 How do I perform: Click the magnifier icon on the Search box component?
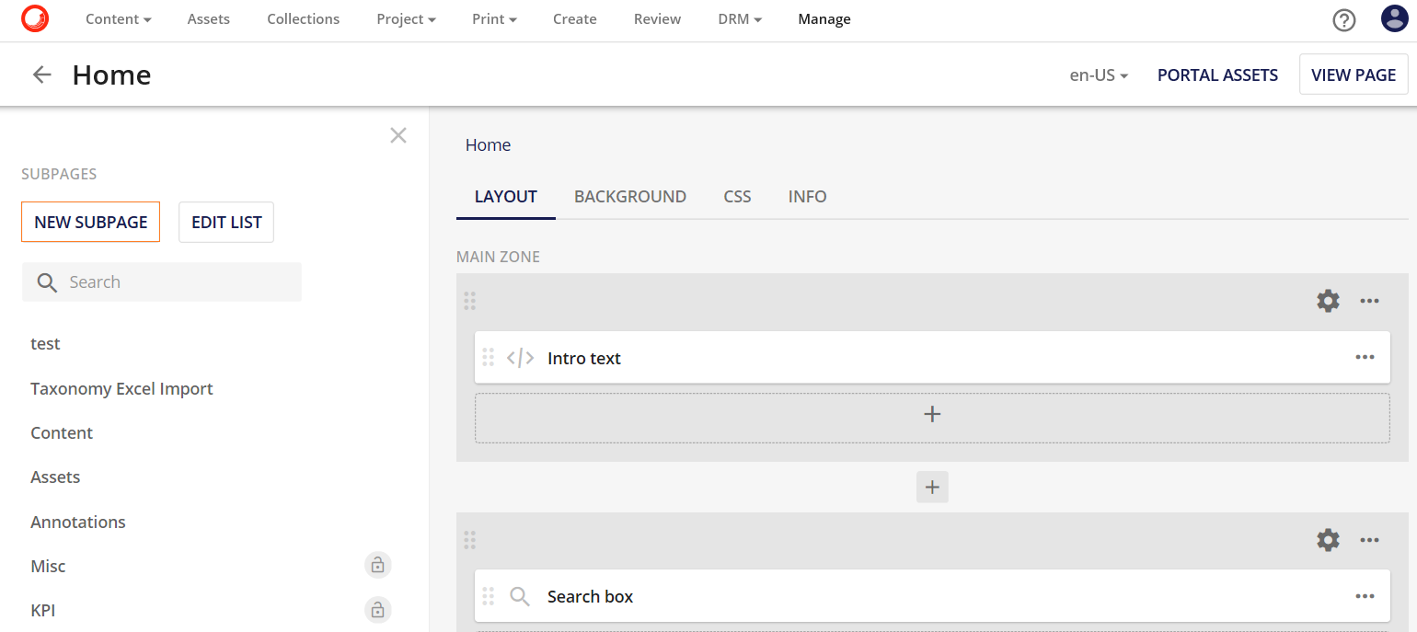coord(519,596)
